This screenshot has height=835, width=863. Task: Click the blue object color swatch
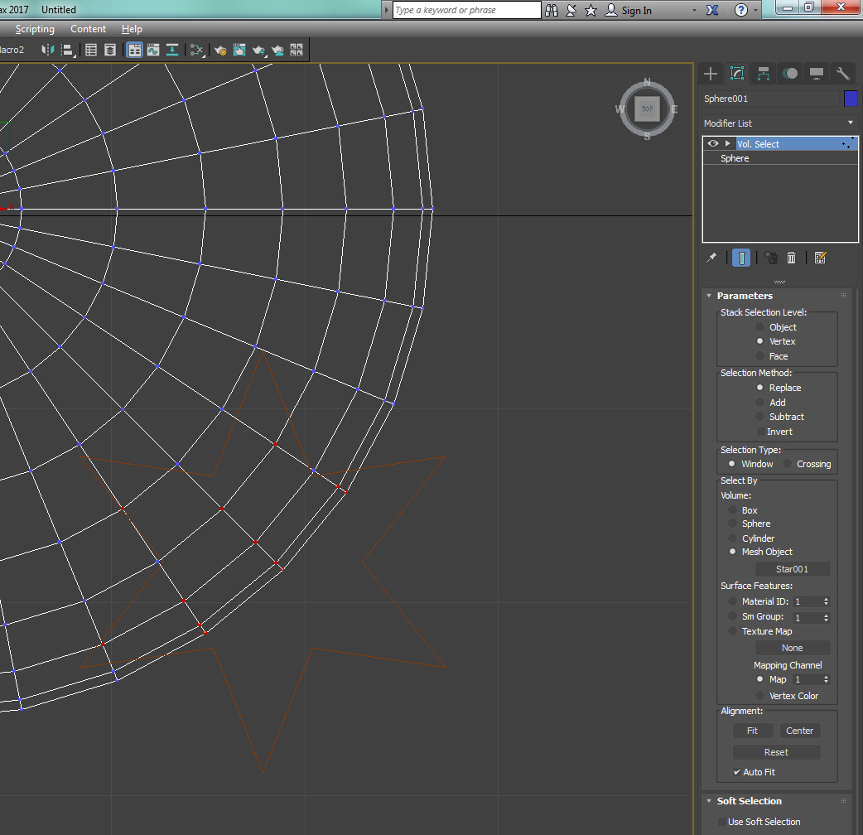pos(851,99)
